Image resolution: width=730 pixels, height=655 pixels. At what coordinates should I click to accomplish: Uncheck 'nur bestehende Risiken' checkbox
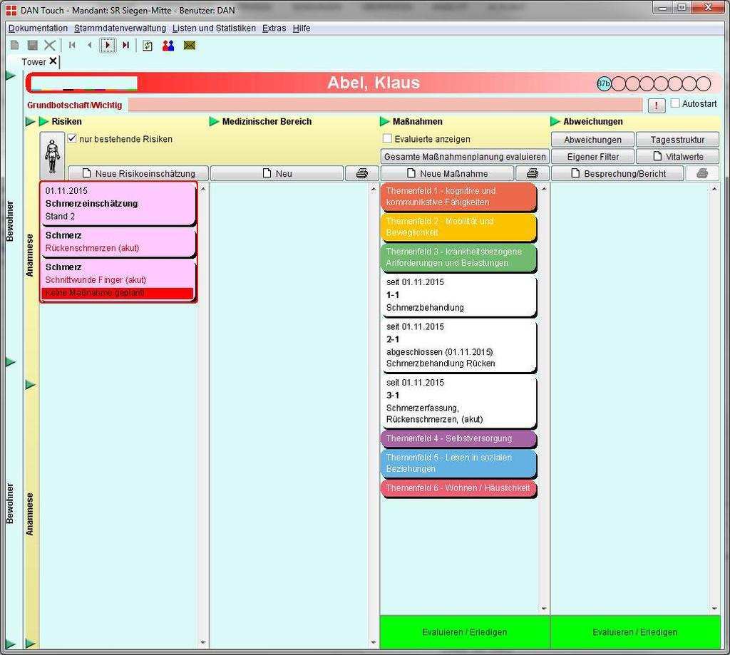tap(72, 139)
